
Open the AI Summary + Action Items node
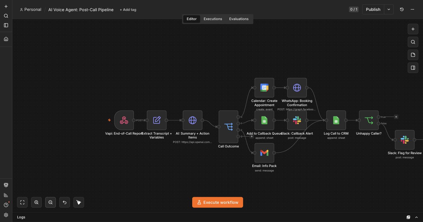(x=192, y=120)
